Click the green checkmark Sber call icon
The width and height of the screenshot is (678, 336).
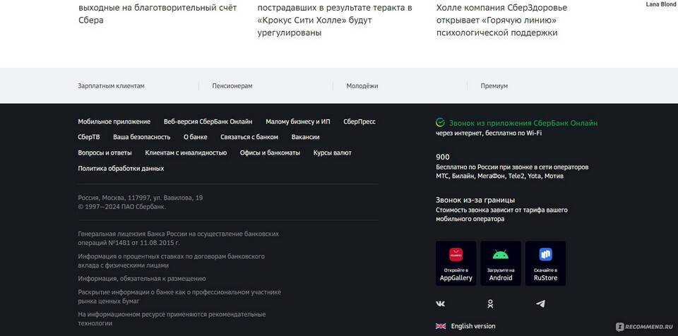[440, 122]
